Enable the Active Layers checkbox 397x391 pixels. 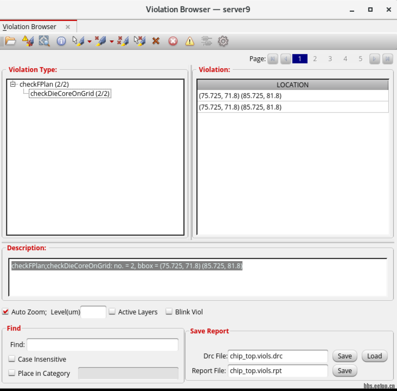(112, 312)
